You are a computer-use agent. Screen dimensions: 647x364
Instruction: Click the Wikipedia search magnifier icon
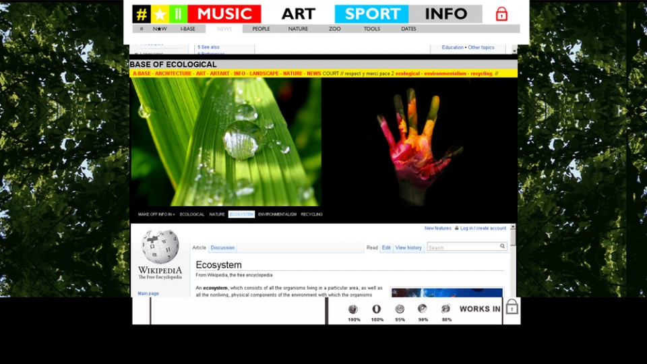(502, 247)
